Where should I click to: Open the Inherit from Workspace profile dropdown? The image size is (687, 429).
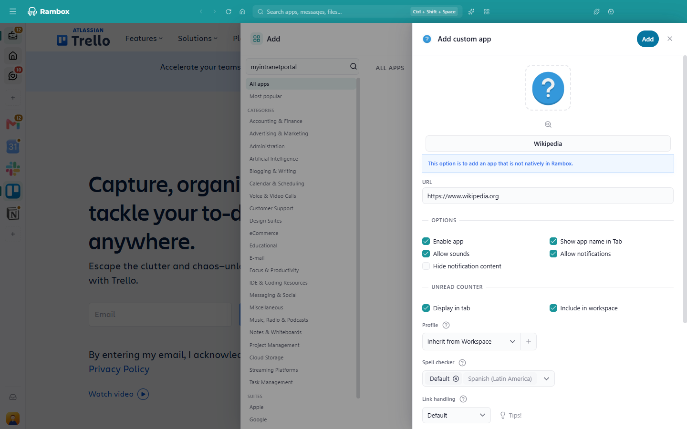(471, 342)
